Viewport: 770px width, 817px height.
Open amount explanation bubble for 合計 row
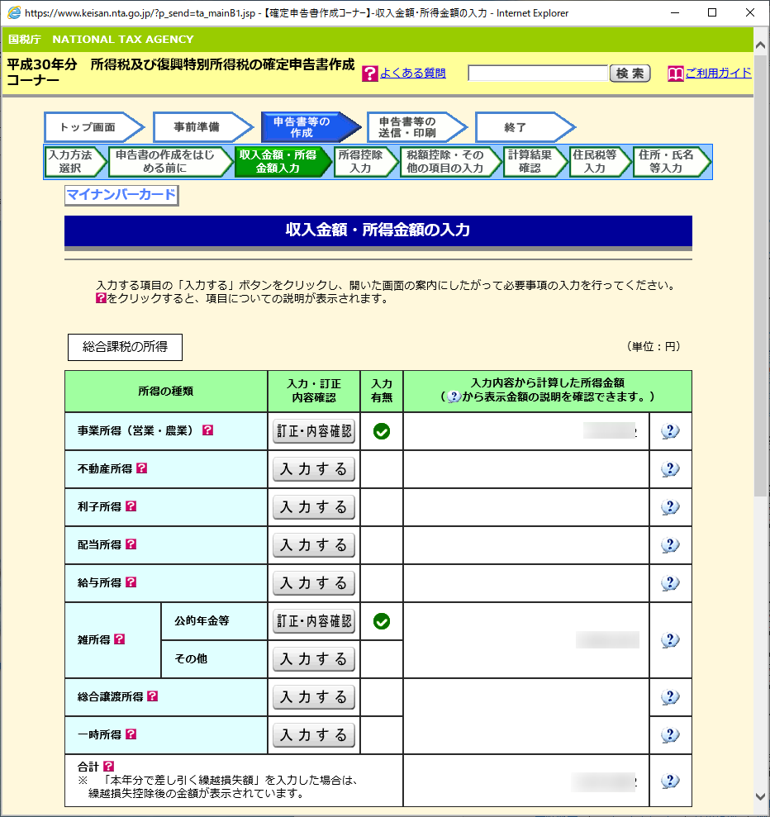[670, 781]
